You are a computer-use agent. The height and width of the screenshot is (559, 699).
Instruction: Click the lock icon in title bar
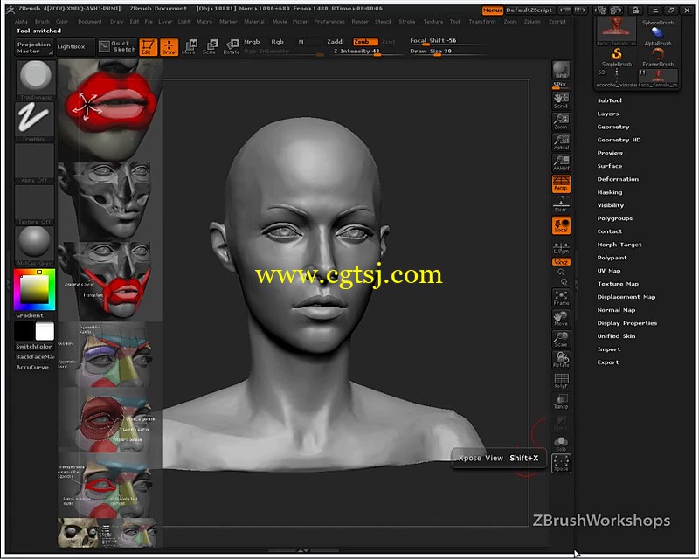636,10
